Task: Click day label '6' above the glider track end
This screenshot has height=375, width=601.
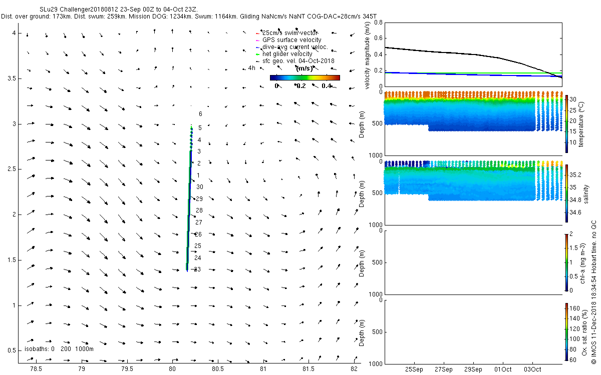Action: click(x=200, y=114)
